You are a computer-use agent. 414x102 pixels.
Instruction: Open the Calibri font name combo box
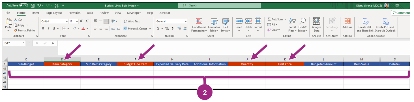54,21
